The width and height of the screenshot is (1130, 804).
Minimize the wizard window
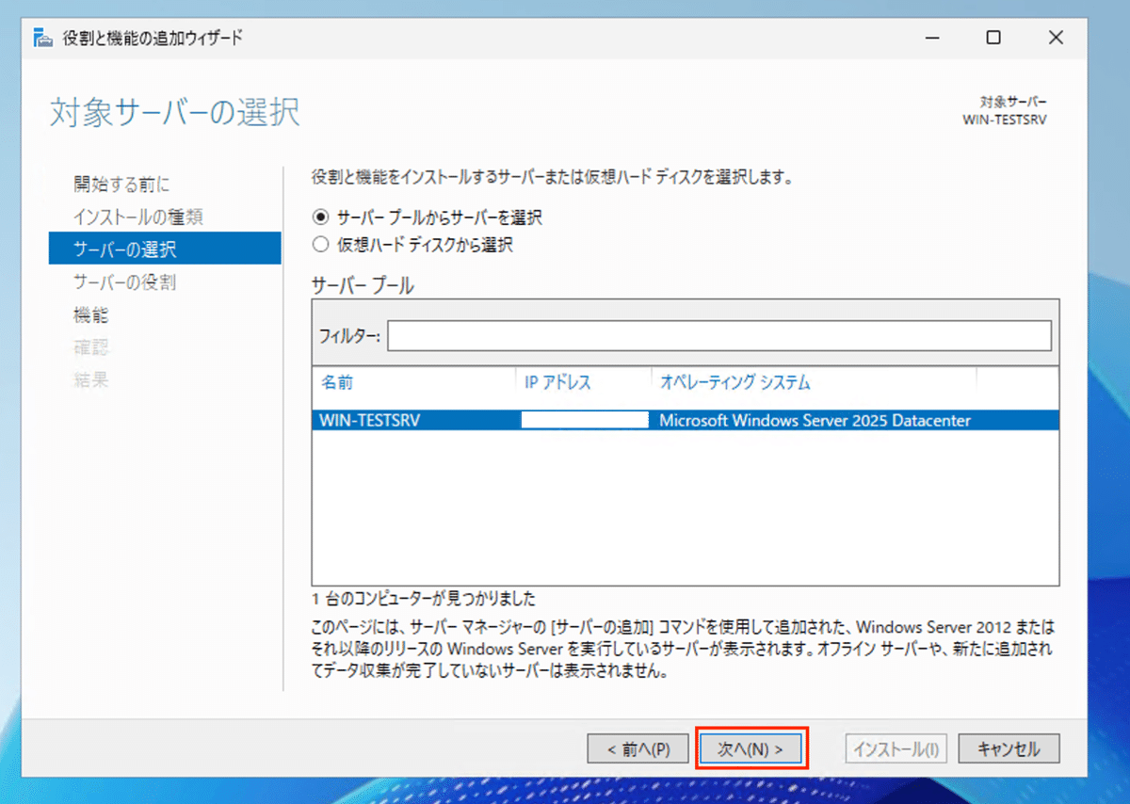point(931,38)
